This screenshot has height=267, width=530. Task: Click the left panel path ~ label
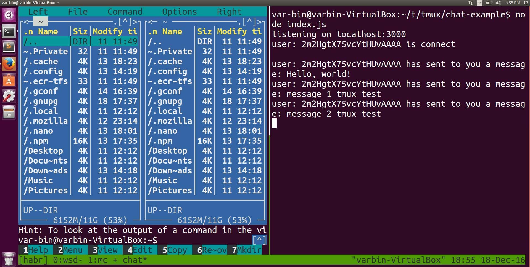pos(41,22)
